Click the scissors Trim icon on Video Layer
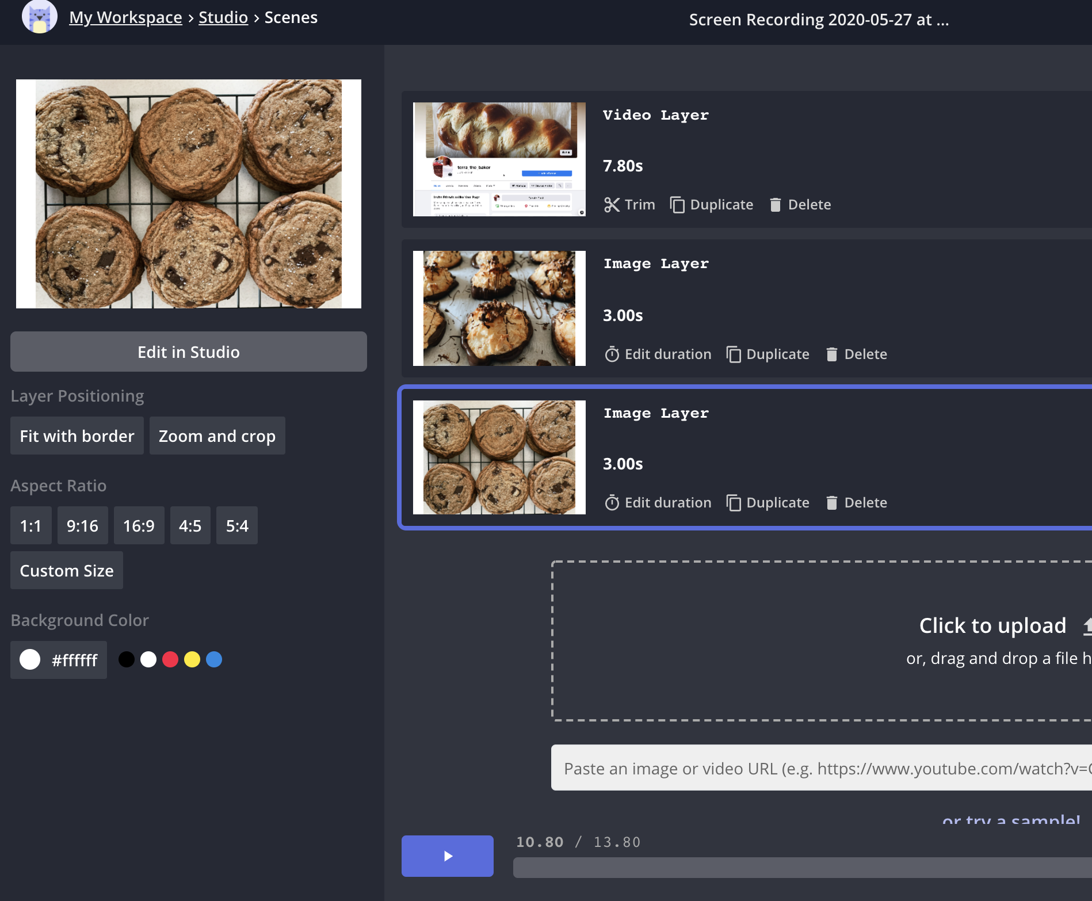This screenshot has height=901, width=1092. point(612,205)
